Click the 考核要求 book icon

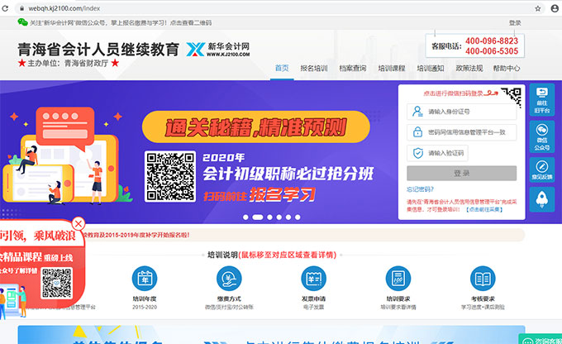[x=483, y=277]
